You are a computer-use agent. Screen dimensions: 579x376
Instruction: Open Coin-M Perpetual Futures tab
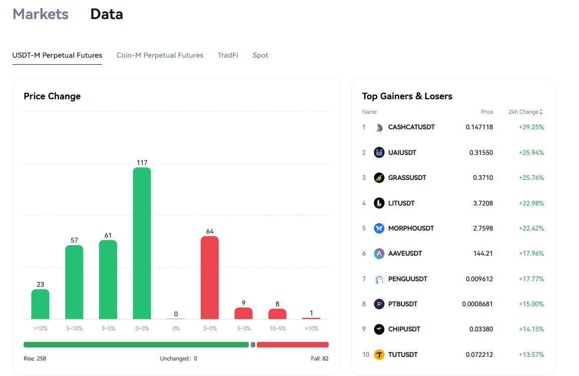pyautogui.click(x=160, y=55)
